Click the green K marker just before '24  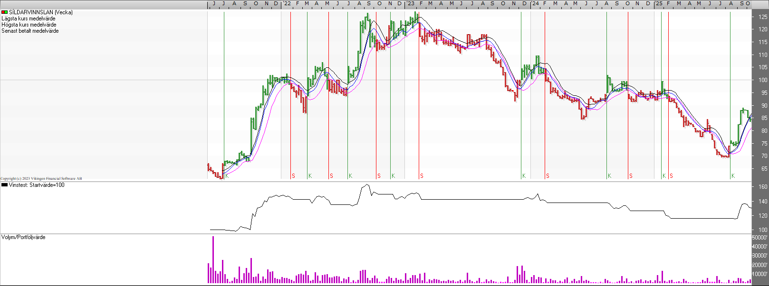(524, 176)
